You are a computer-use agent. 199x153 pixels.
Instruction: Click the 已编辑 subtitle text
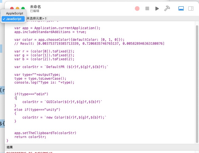point(34,11)
